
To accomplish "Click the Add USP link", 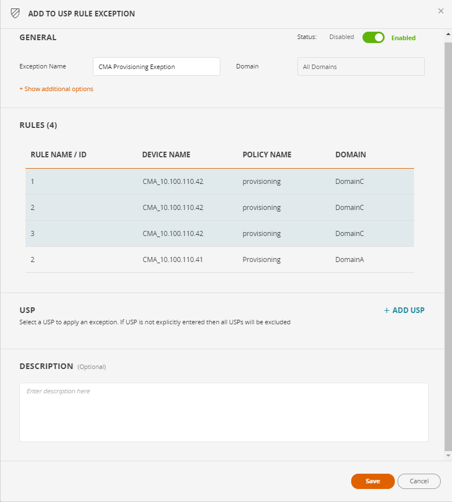I will point(404,310).
